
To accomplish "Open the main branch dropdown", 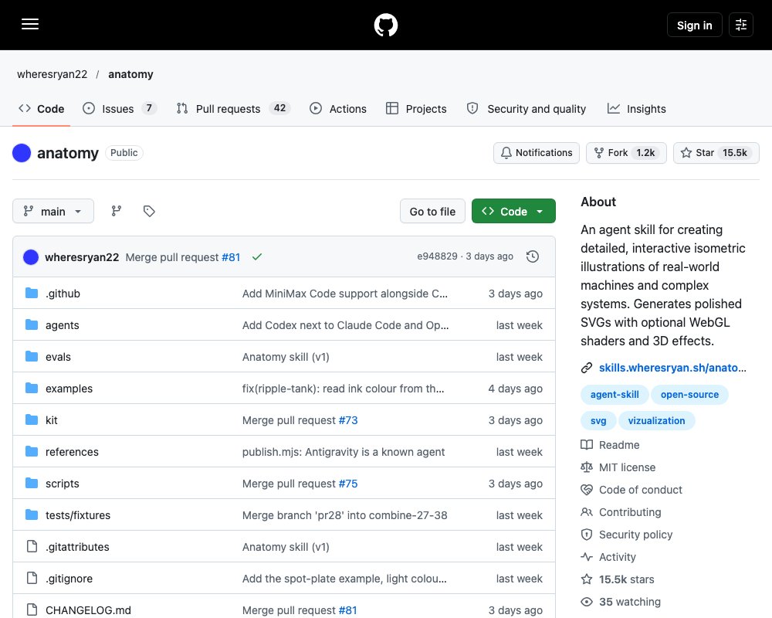I will [x=53, y=211].
